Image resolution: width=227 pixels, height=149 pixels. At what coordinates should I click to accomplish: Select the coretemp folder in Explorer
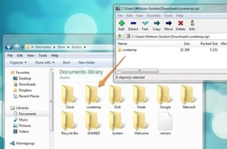(94, 97)
